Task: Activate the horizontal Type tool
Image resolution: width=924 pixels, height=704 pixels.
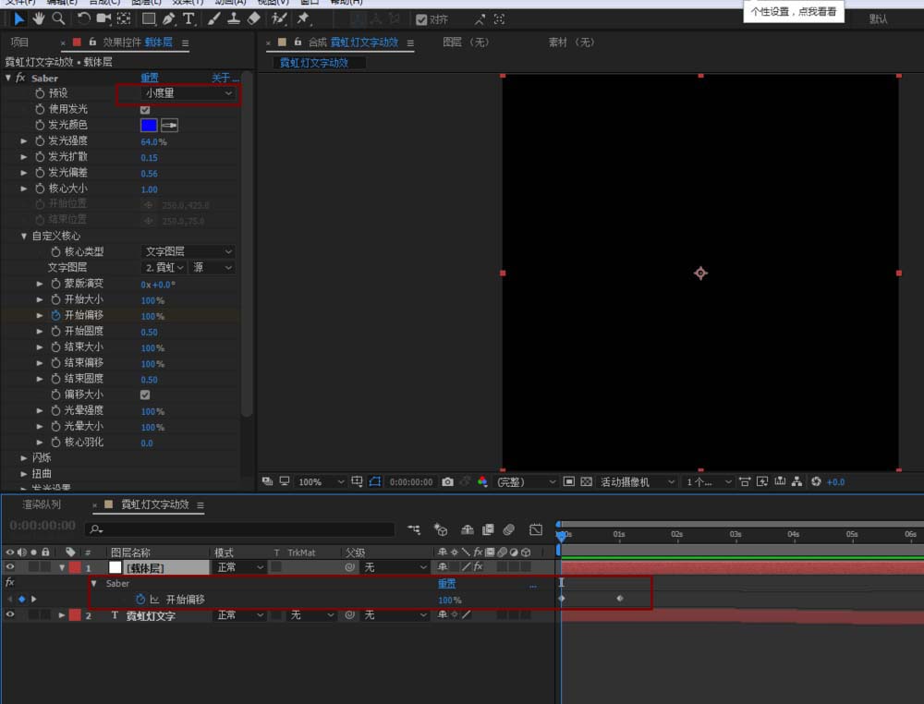Action: (x=188, y=18)
